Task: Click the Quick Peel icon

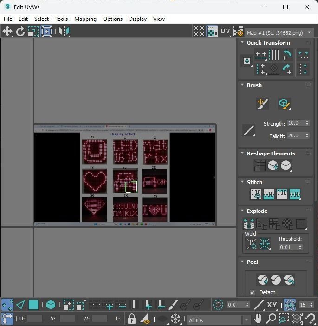Action: coord(263,280)
